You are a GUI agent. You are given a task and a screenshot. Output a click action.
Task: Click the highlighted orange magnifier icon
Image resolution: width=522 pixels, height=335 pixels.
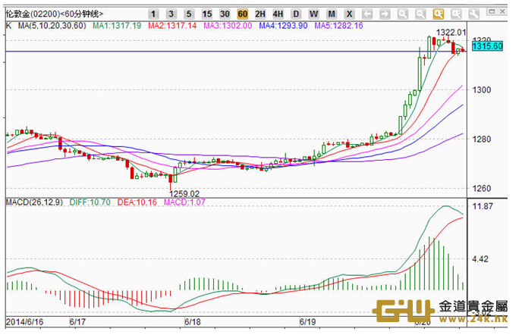(438, 14)
